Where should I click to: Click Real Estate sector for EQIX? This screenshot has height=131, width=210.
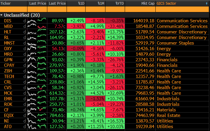[169, 115]
